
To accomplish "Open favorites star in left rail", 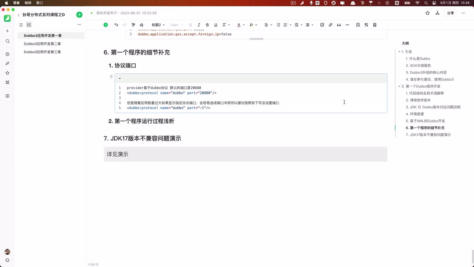I will click(x=7, y=73).
